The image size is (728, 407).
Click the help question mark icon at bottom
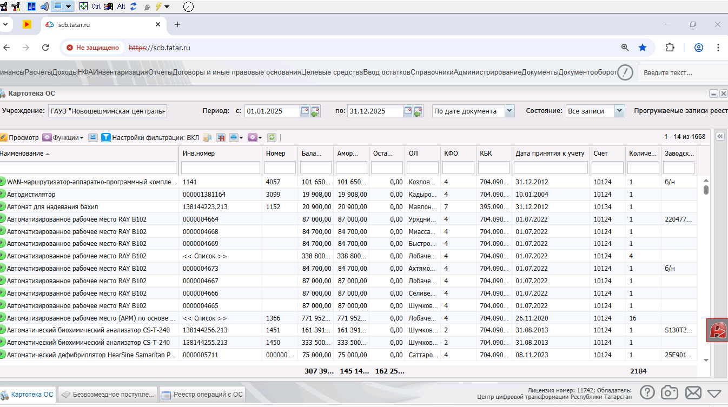(647, 392)
